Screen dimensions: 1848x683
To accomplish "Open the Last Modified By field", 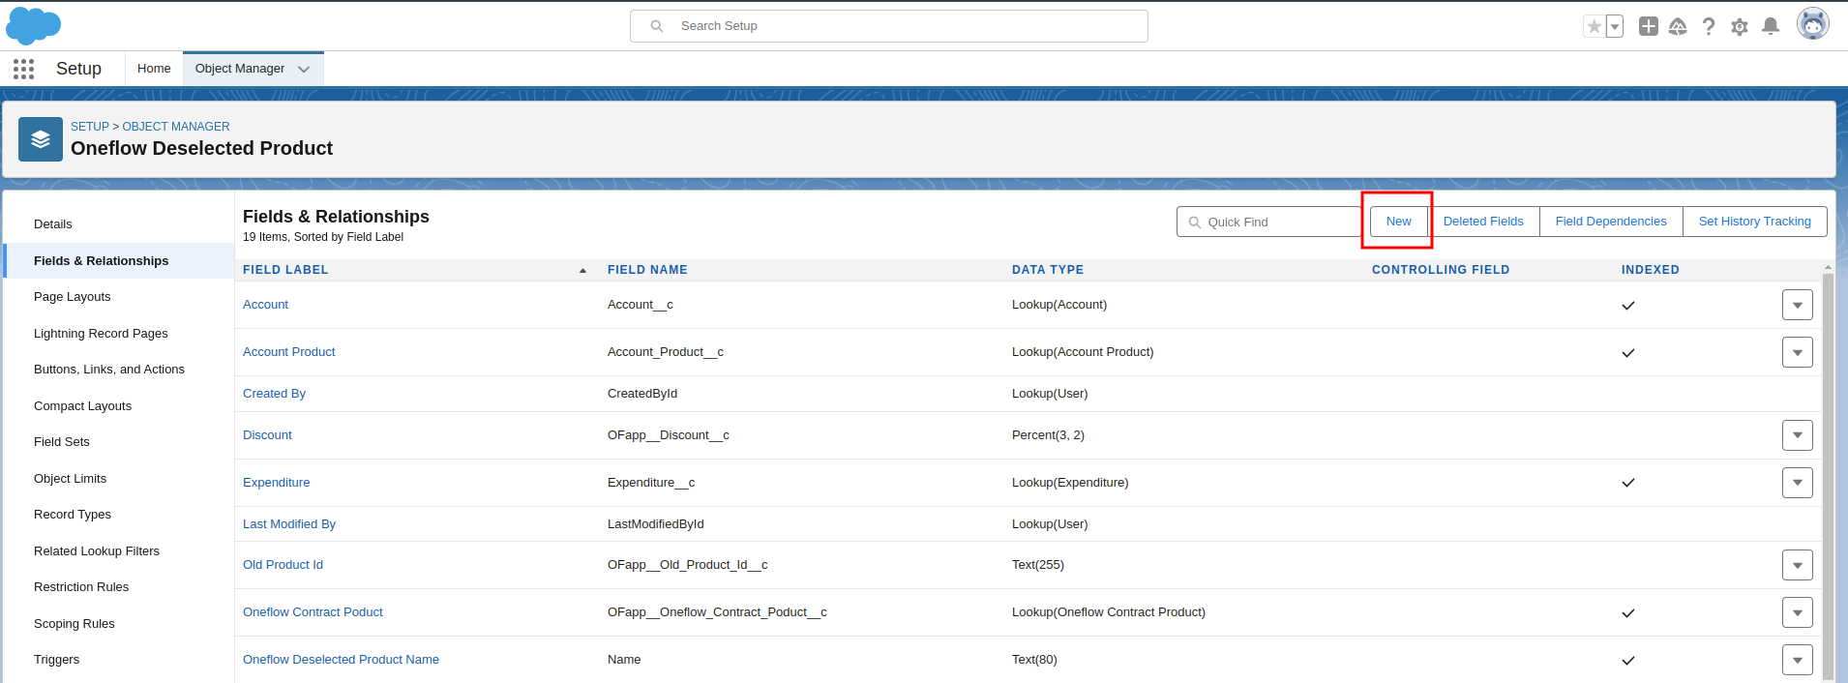I will point(289,524).
